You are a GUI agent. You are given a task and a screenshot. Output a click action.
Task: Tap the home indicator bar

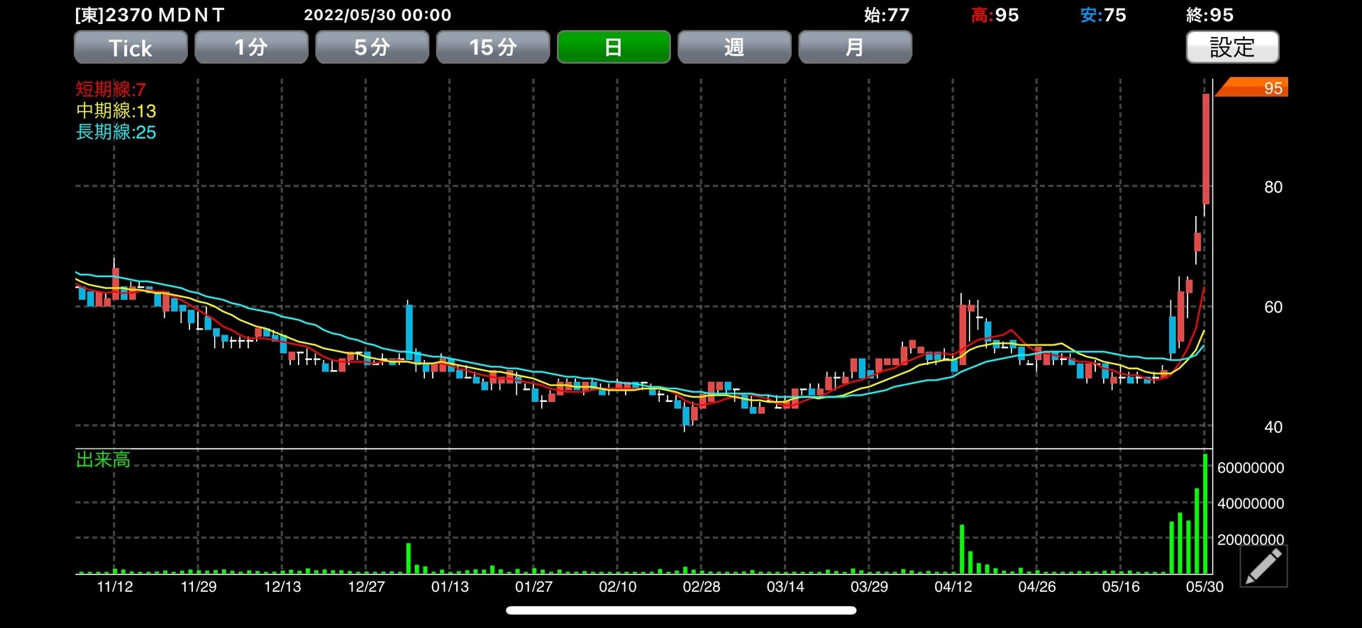coord(681,610)
